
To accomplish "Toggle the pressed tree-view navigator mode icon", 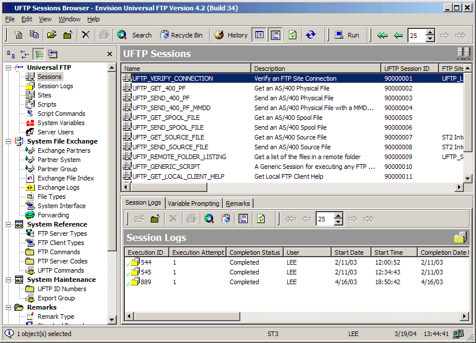I will click(x=39, y=54).
